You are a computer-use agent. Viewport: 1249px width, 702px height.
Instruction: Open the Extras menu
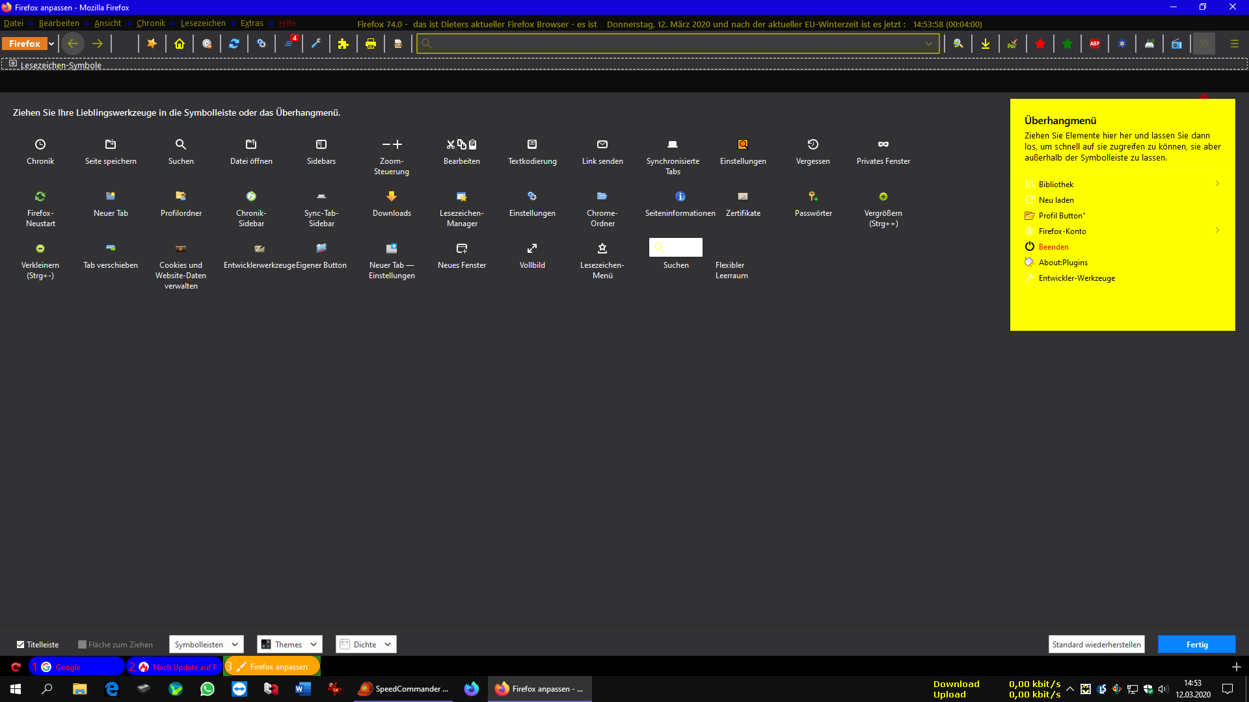pos(252,23)
